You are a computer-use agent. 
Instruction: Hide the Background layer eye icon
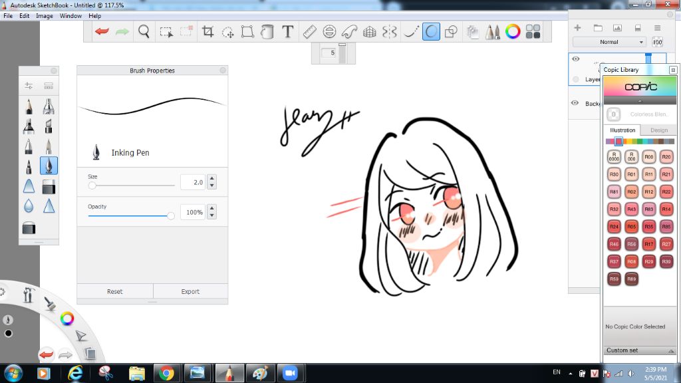pos(575,103)
